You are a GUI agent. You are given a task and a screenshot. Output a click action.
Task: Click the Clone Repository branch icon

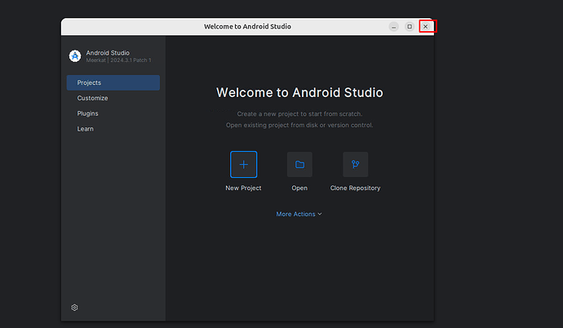[355, 164]
